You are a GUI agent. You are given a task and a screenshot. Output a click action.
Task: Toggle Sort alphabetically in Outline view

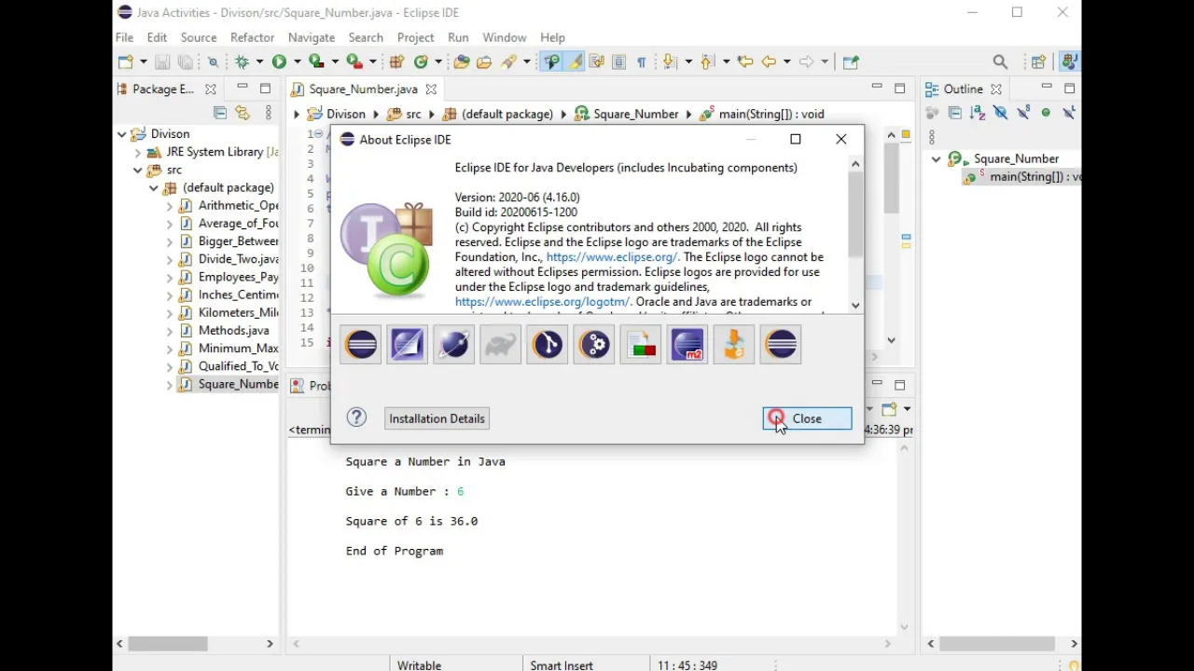pos(978,113)
